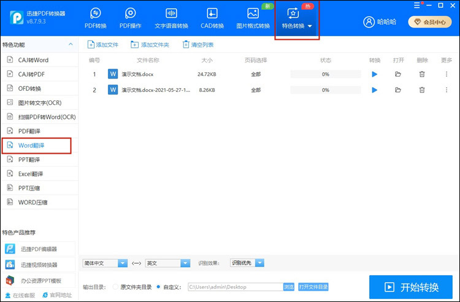
Task: Open the 简体中文 source language dropdown
Action: [105, 263]
